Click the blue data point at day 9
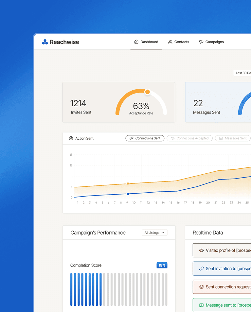 (x=128, y=194)
